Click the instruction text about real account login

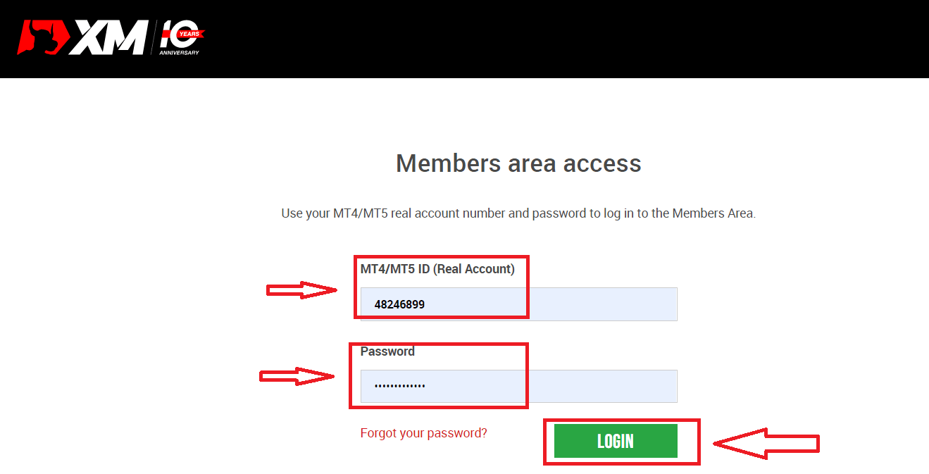(518, 213)
